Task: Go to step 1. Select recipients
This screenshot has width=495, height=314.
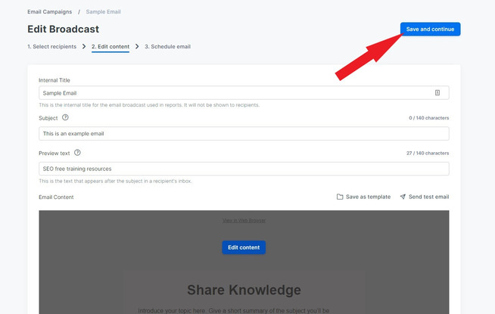Action: (x=51, y=46)
